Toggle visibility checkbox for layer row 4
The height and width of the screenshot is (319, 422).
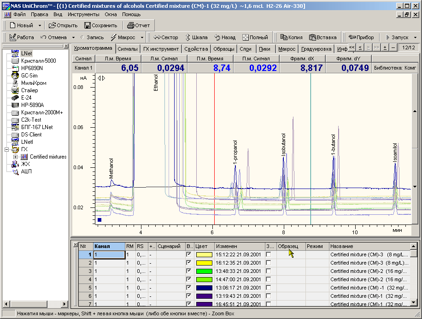click(189, 279)
